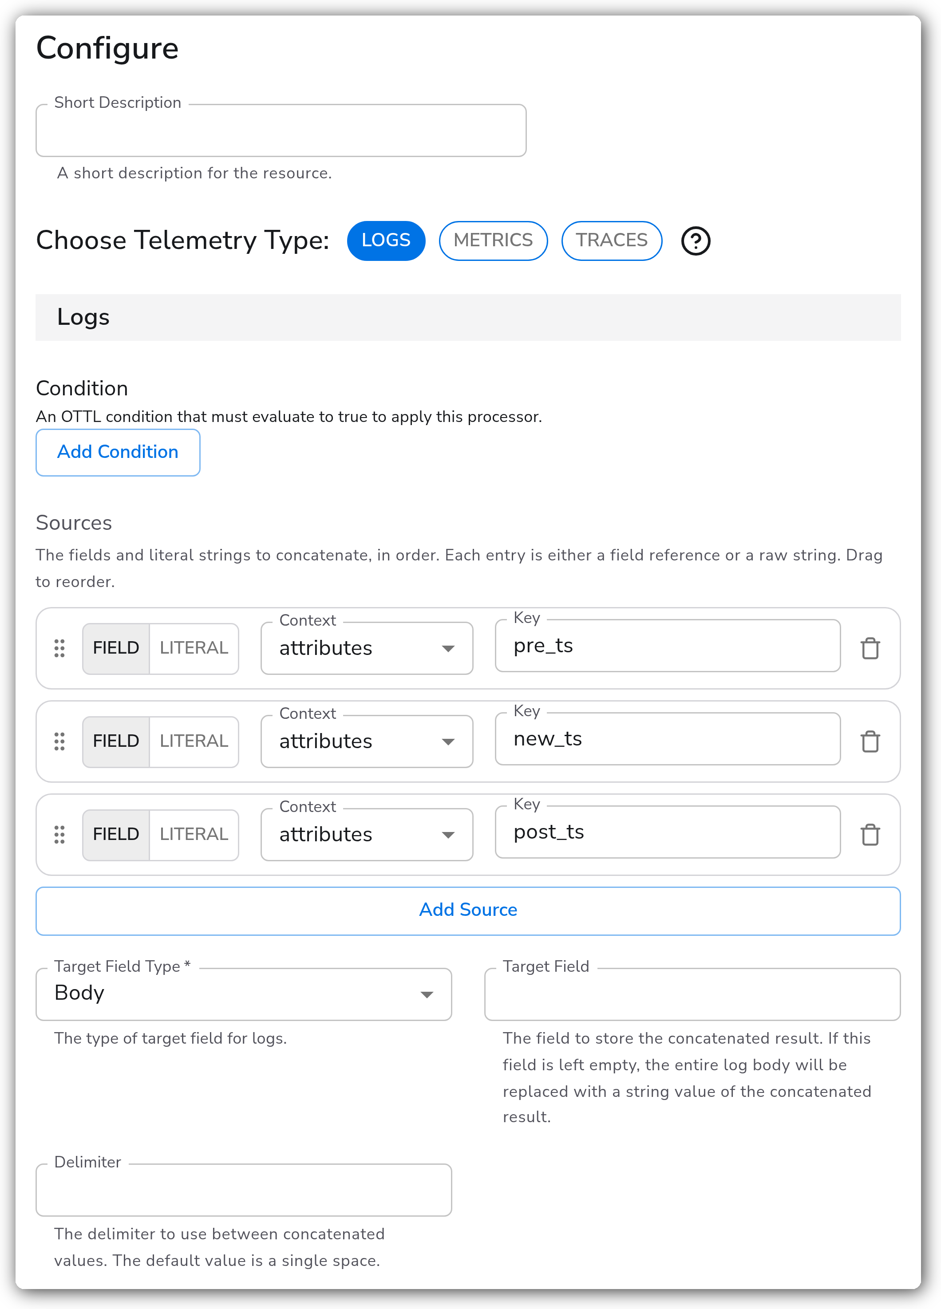Open the Target Field Type dropdown
Image resolution: width=941 pixels, height=1309 pixels.
244,994
